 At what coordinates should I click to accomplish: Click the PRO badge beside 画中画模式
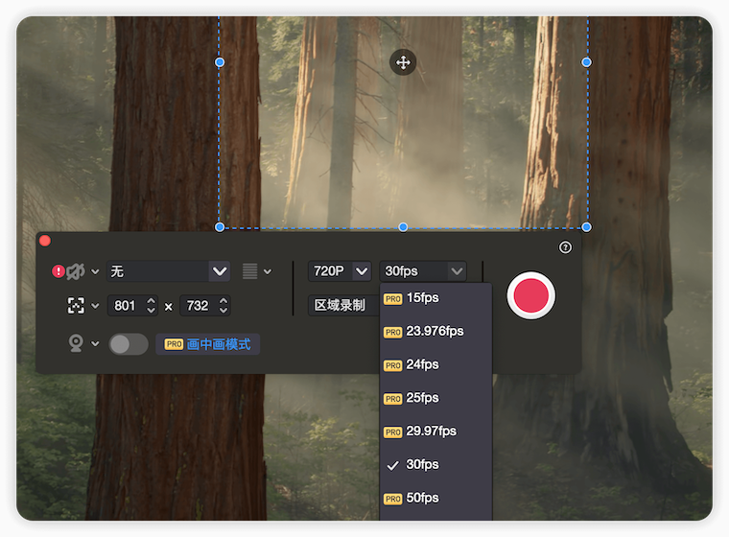(x=174, y=344)
